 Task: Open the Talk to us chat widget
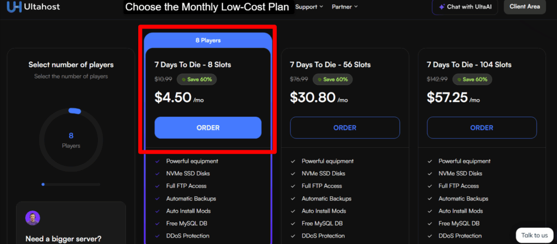pyautogui.click(x=534, y=235)
